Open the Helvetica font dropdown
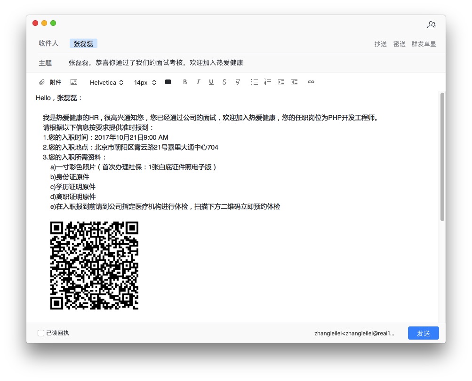This screenshot has height=381, width=472. pyautogui.click(x=106, y=83)
